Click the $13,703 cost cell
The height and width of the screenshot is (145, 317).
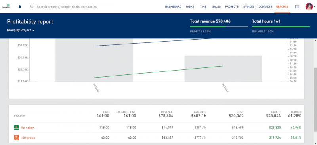pos(238,138)
